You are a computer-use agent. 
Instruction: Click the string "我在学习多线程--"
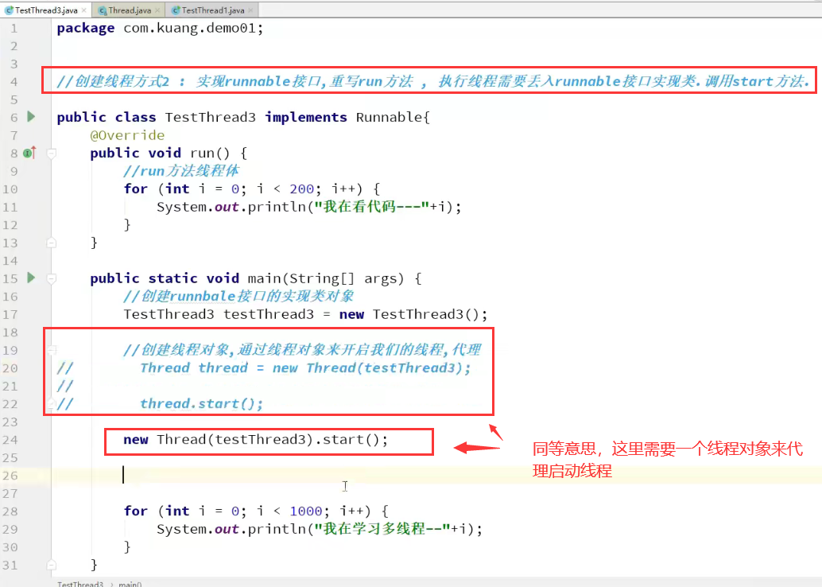coord(382,529)
